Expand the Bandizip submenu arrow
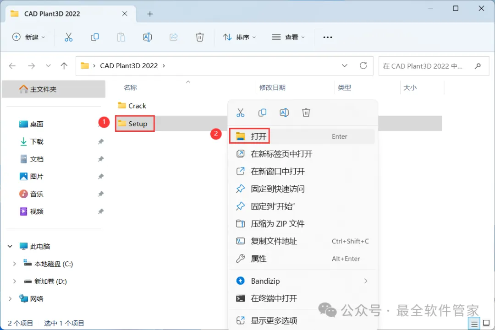This screenshot has height=330, width=495. pos(366,281)
